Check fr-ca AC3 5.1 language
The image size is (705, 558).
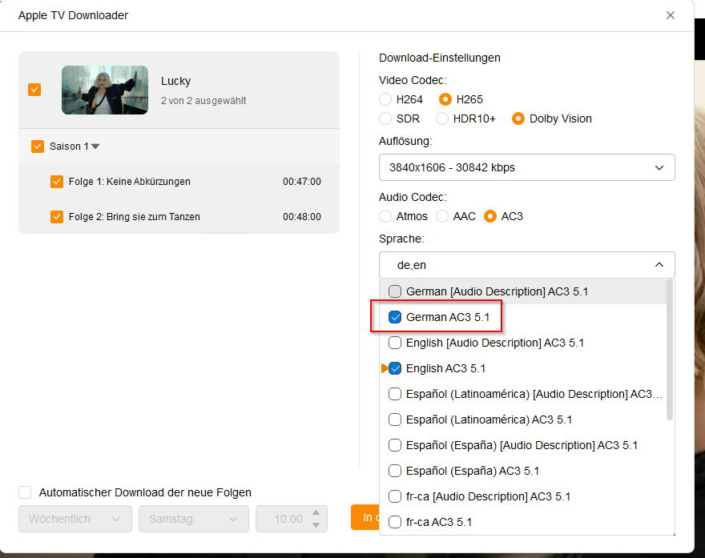click(x=395, y=522)
